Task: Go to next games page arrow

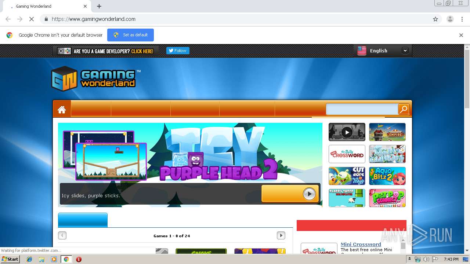Action: click(x=281, y=235)
